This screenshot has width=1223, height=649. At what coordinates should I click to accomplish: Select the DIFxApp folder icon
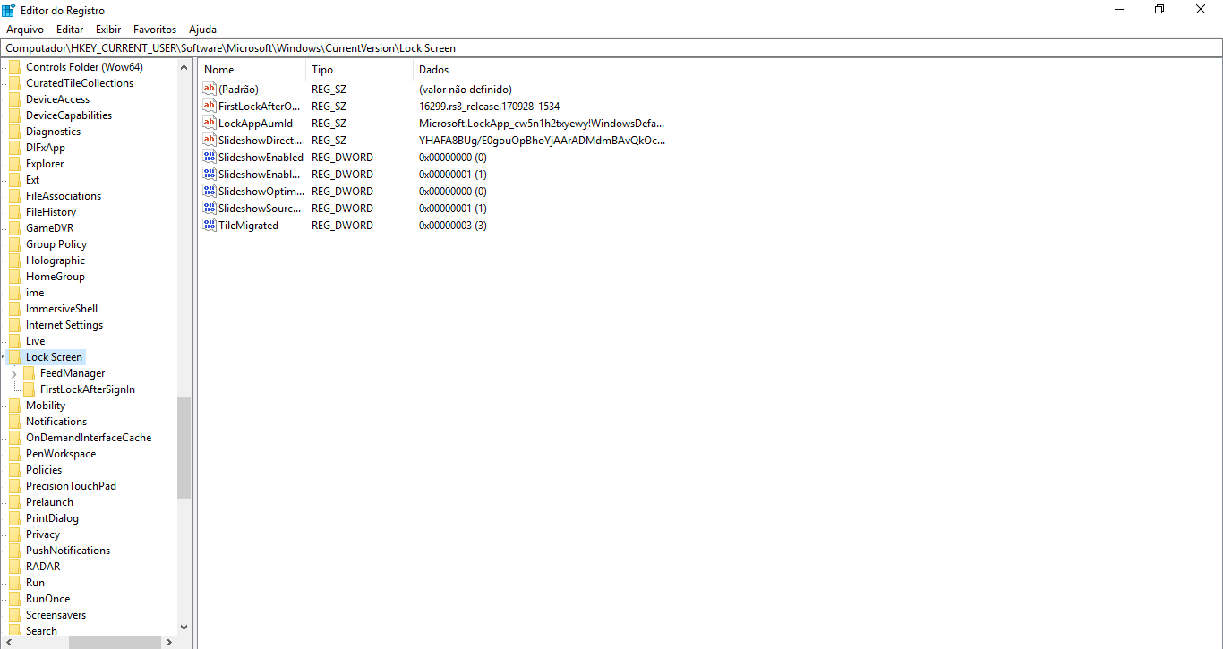[14, 148]
